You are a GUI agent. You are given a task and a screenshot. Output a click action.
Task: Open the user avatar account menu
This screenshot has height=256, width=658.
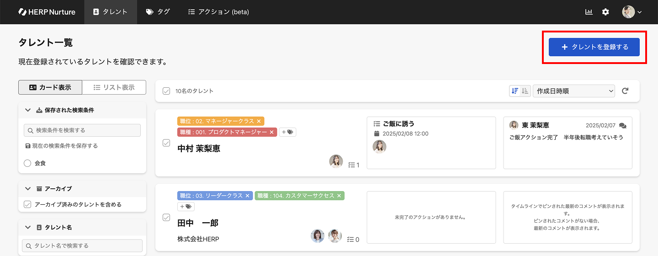[x=632, y=12]
